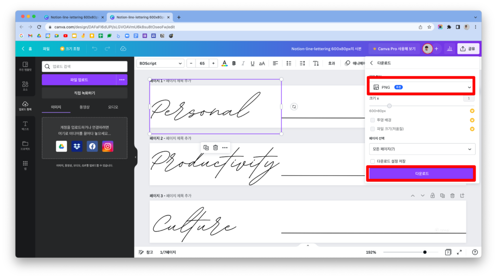Screen dimensions: 497x278
Task: Select the Instagram import icon
Action: pos(108,146)
